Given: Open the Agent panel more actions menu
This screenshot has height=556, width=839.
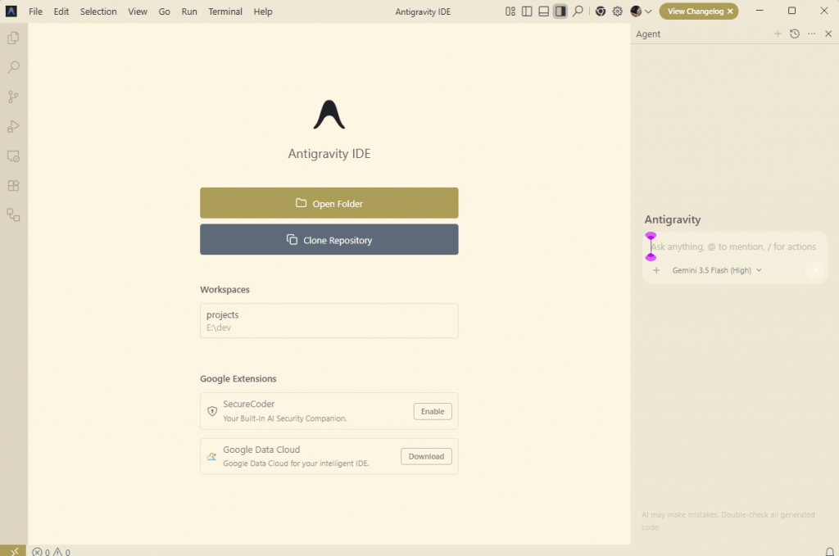Looking at the screenshot, I should [x=812, y=34].
